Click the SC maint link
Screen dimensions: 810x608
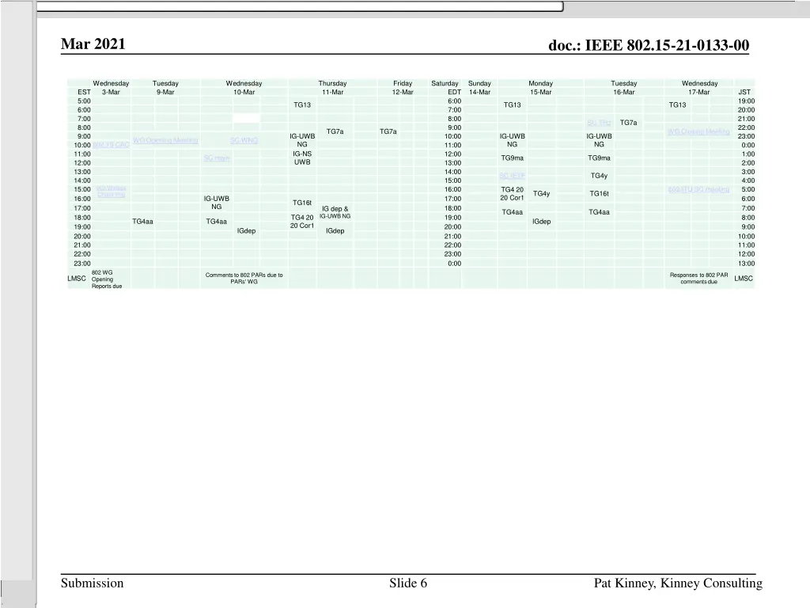point(217,158)
